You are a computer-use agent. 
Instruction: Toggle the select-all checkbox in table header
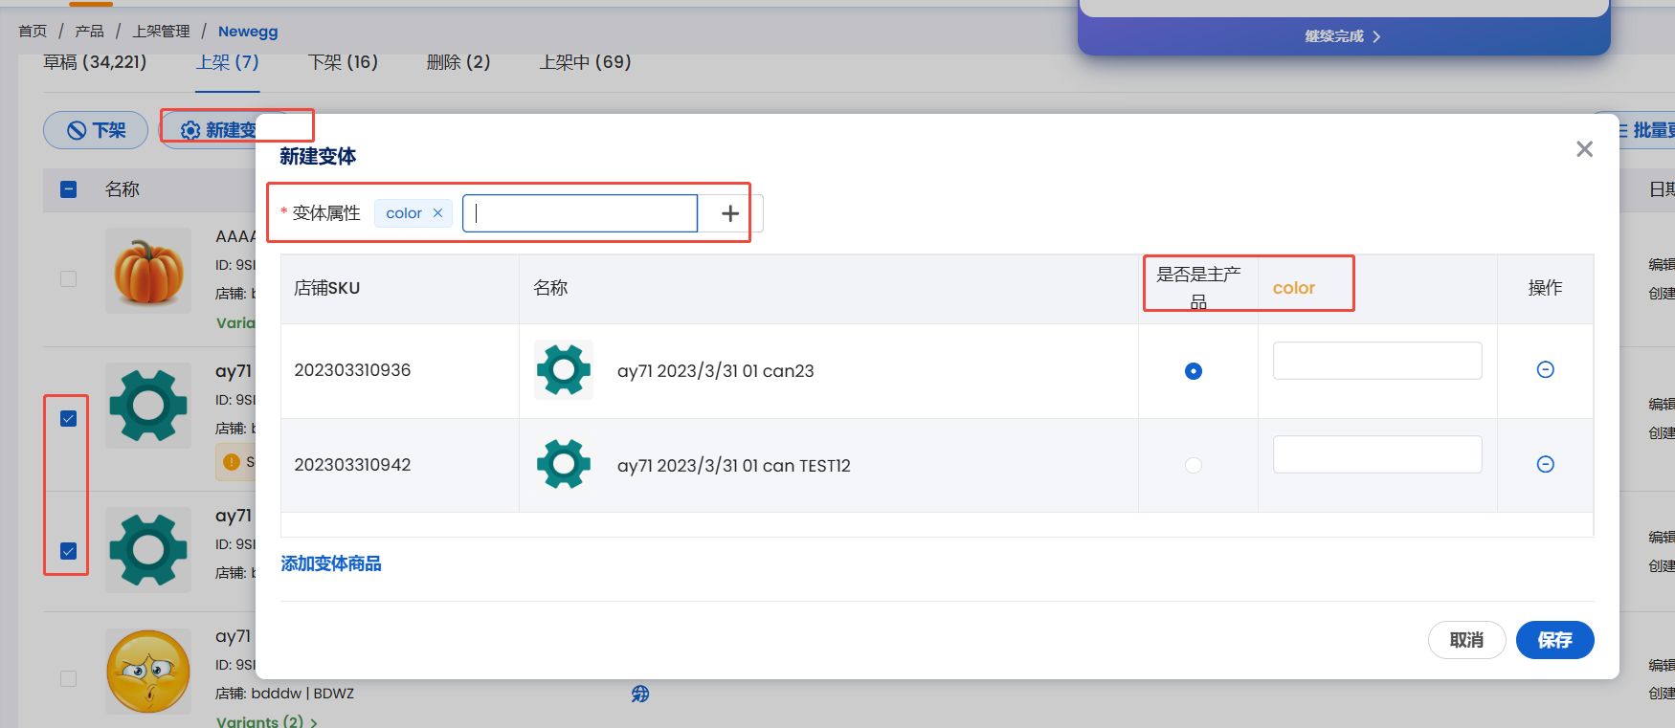69,189
